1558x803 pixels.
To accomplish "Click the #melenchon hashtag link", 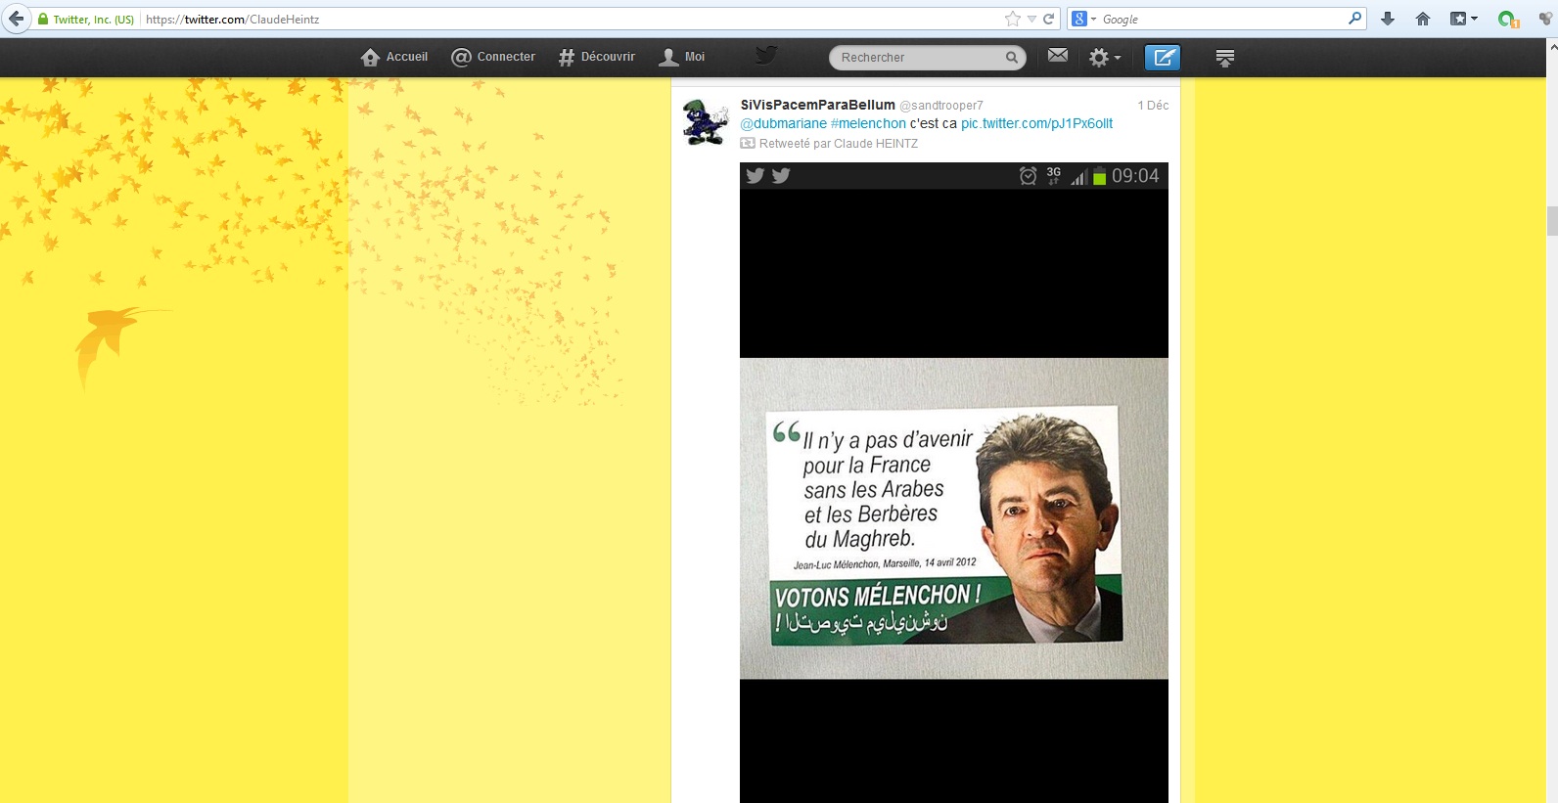I will [868, 123].
